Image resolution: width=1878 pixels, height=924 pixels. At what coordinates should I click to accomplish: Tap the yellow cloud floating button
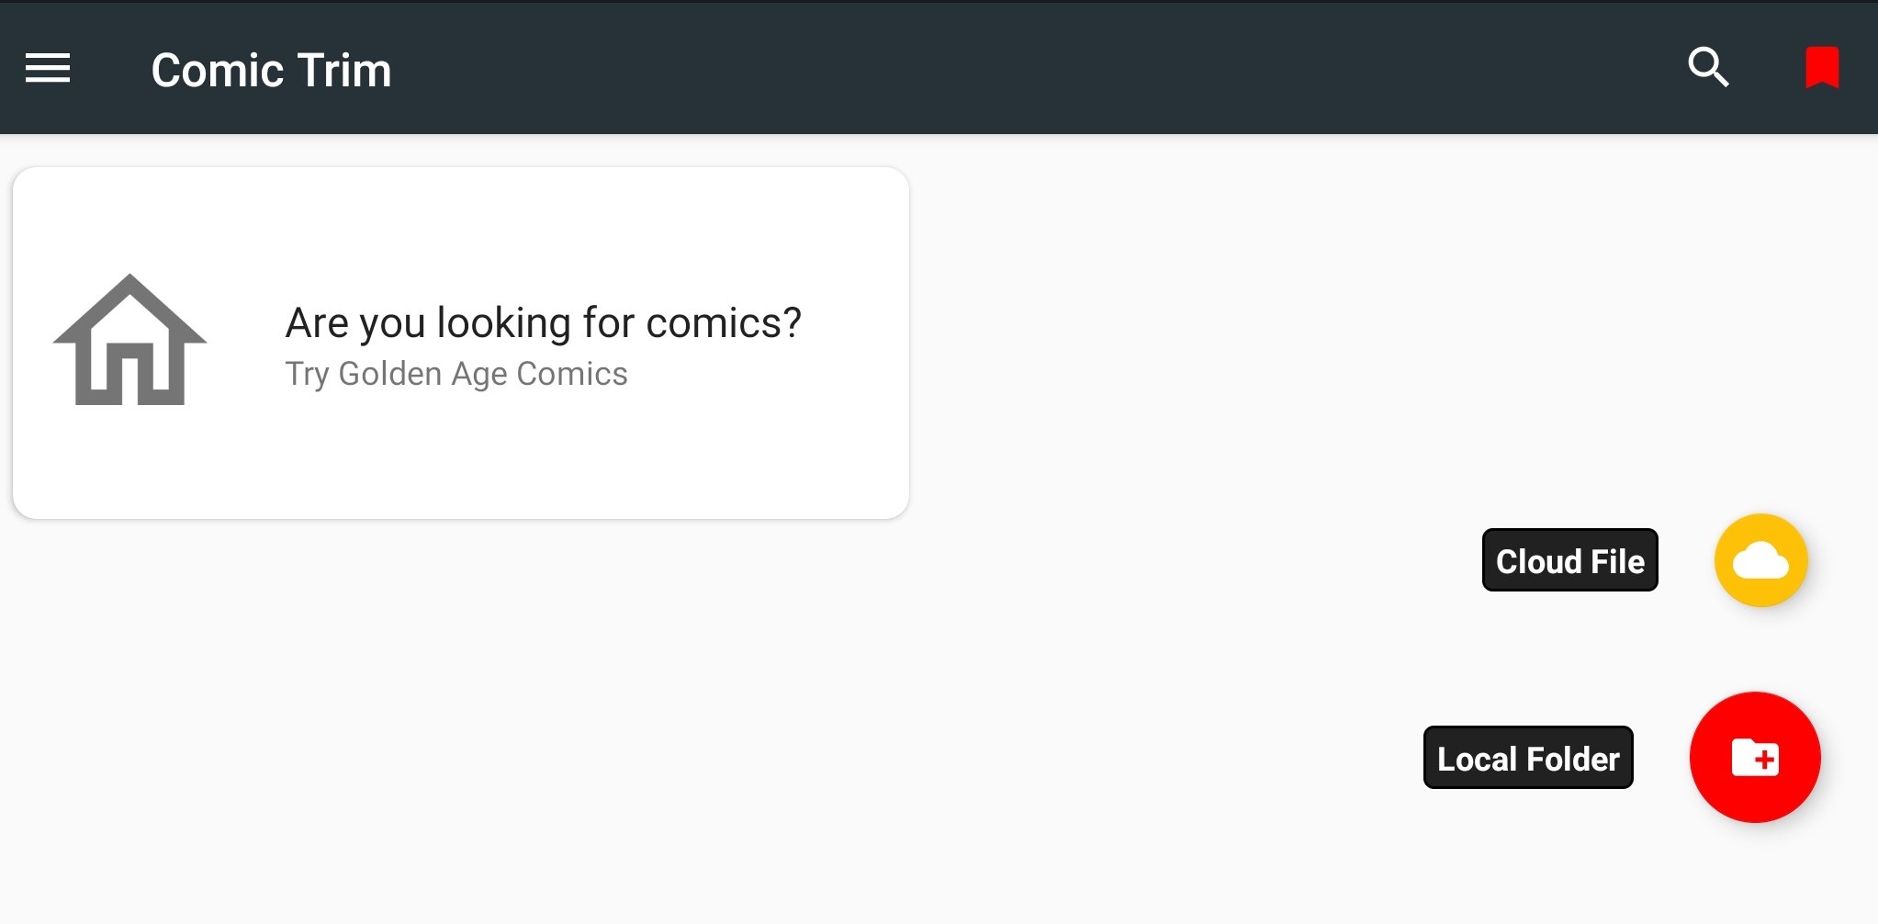tap(1760, 560)
